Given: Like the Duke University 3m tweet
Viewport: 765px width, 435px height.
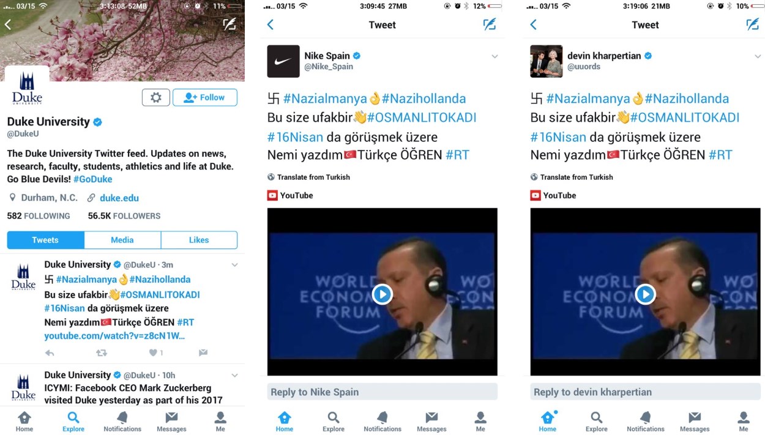Looking at the screenshot, I should pyautogui.click(x=153, y=353).
